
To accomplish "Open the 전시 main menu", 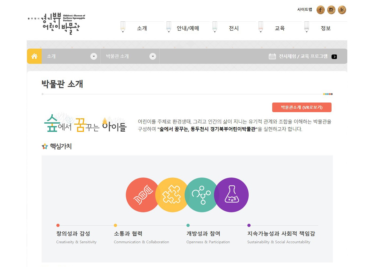I will [234, 28].
